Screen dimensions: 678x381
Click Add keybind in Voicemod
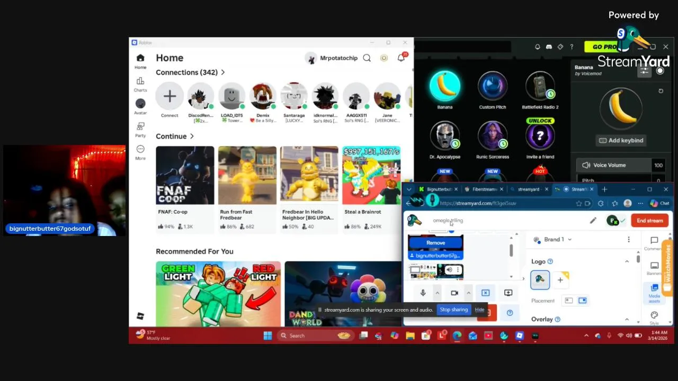621,140
